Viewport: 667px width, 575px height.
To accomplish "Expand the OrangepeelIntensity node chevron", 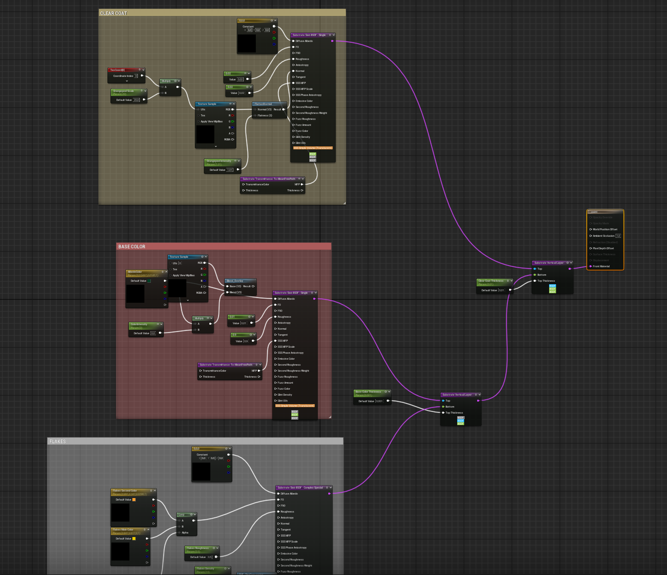I will click(238, 161).
